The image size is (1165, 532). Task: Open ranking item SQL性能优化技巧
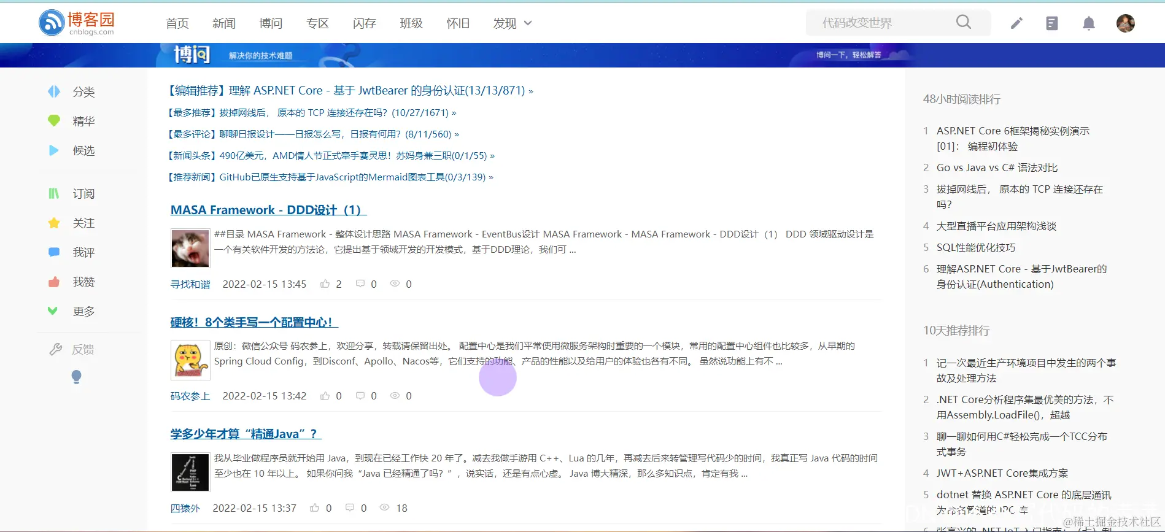(x=976, y=247)
